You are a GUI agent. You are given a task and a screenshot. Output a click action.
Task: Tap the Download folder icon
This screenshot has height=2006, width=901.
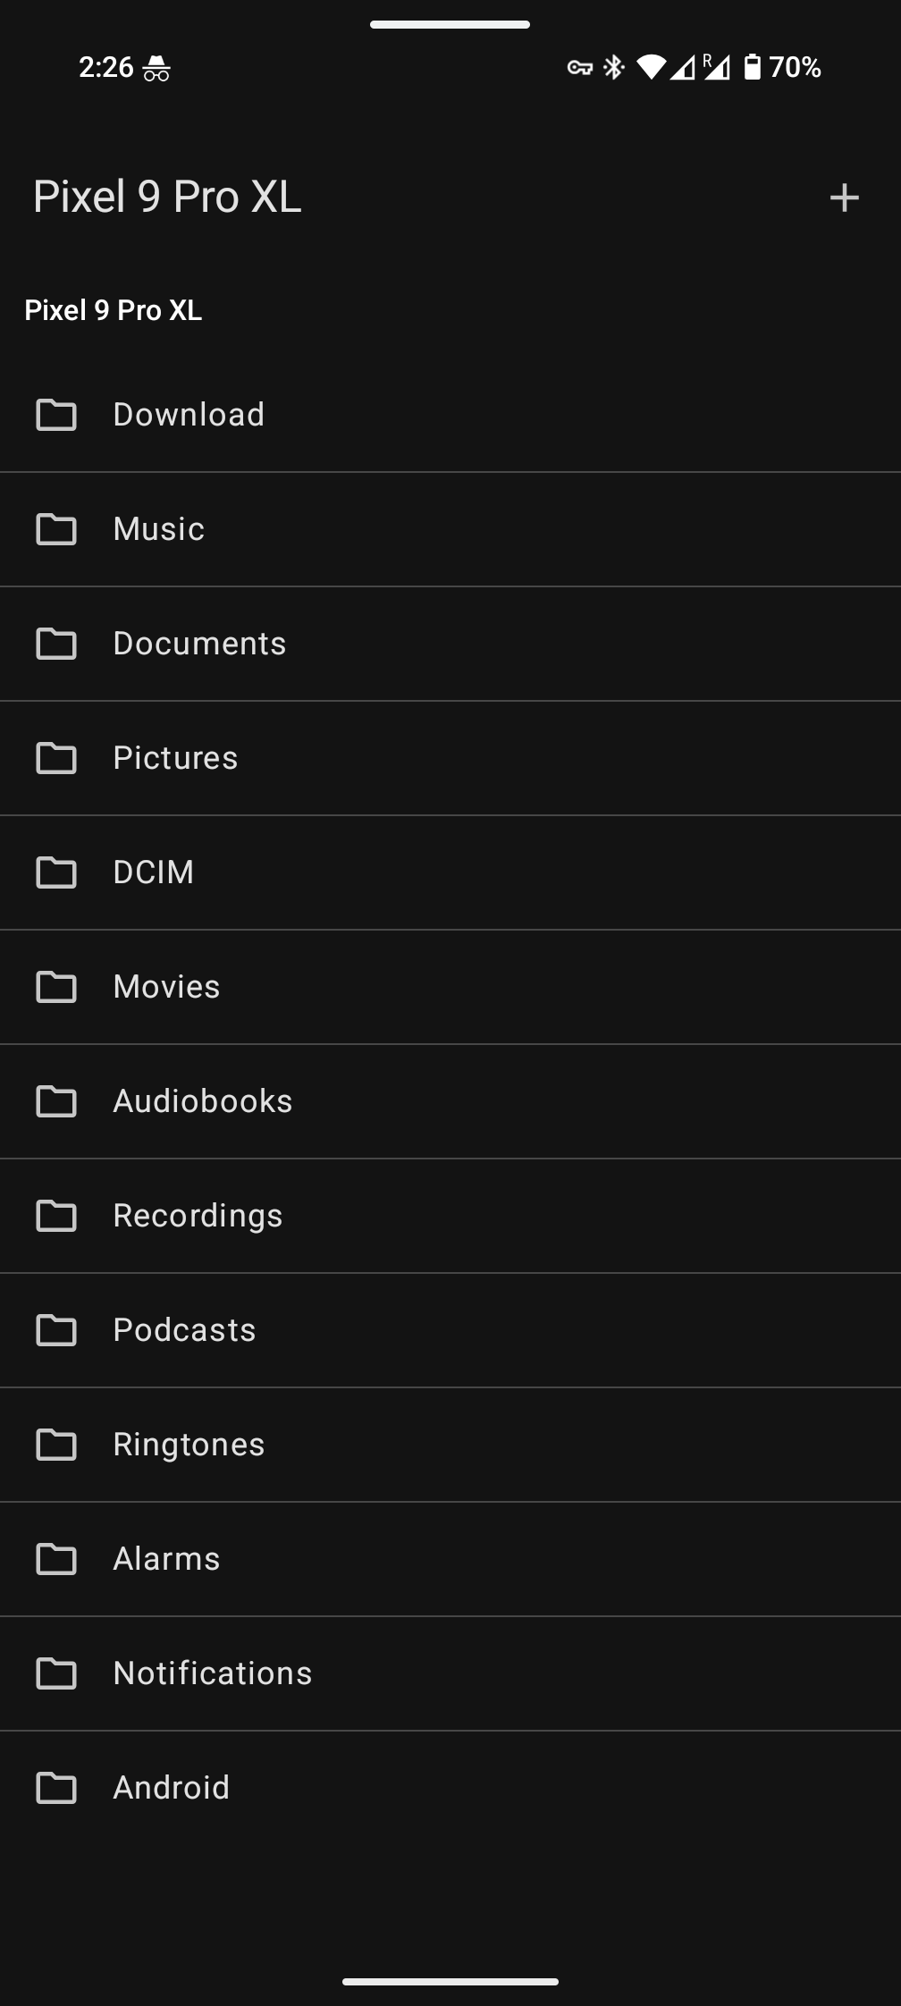click(56, 415)
